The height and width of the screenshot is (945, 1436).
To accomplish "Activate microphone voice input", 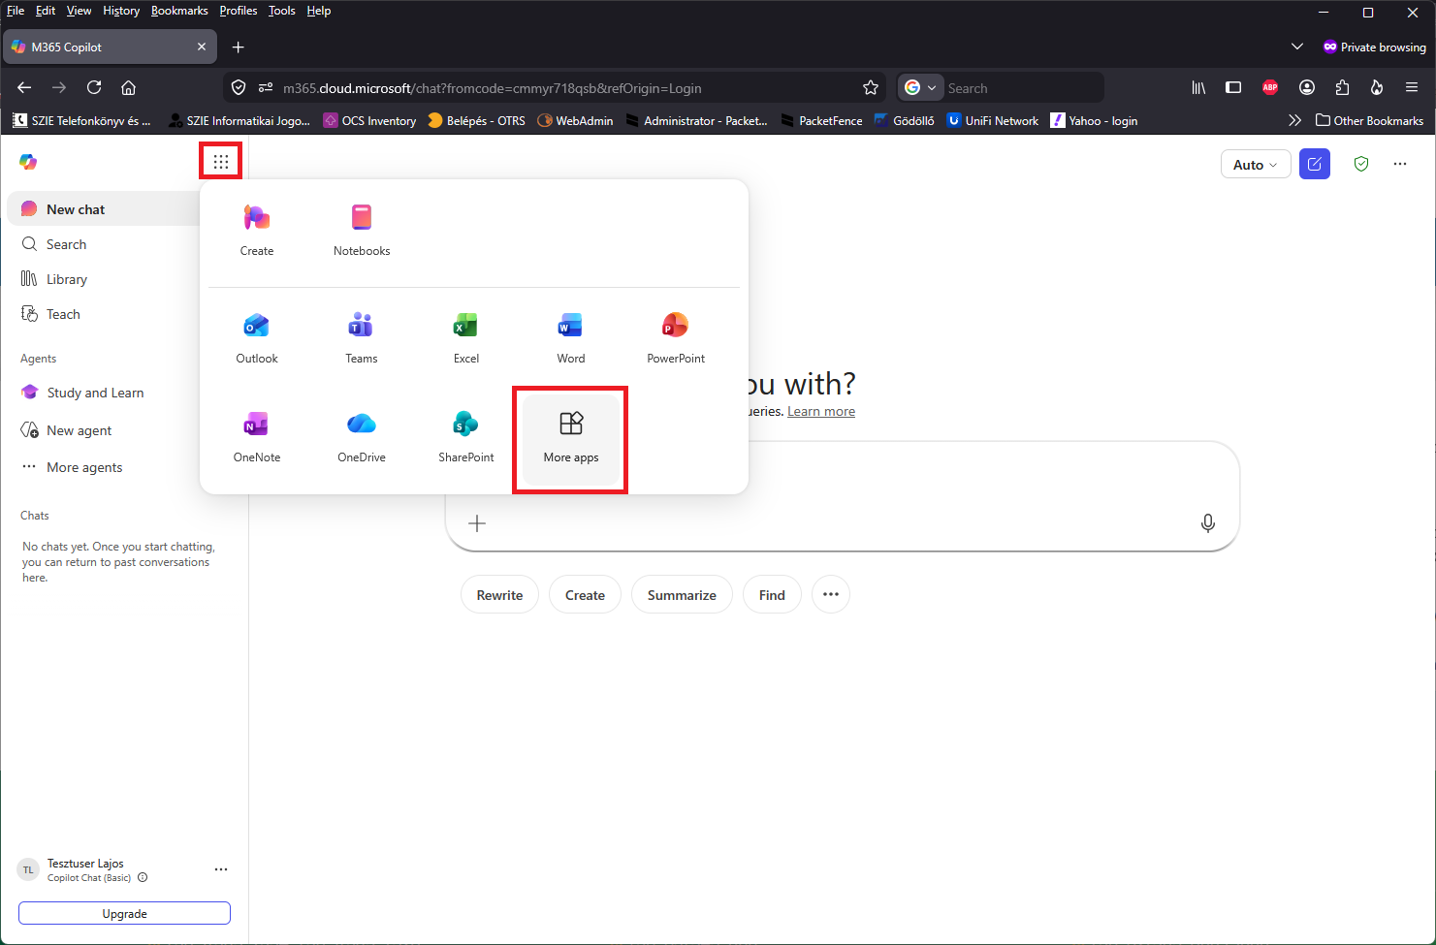I will (1208, 523).
